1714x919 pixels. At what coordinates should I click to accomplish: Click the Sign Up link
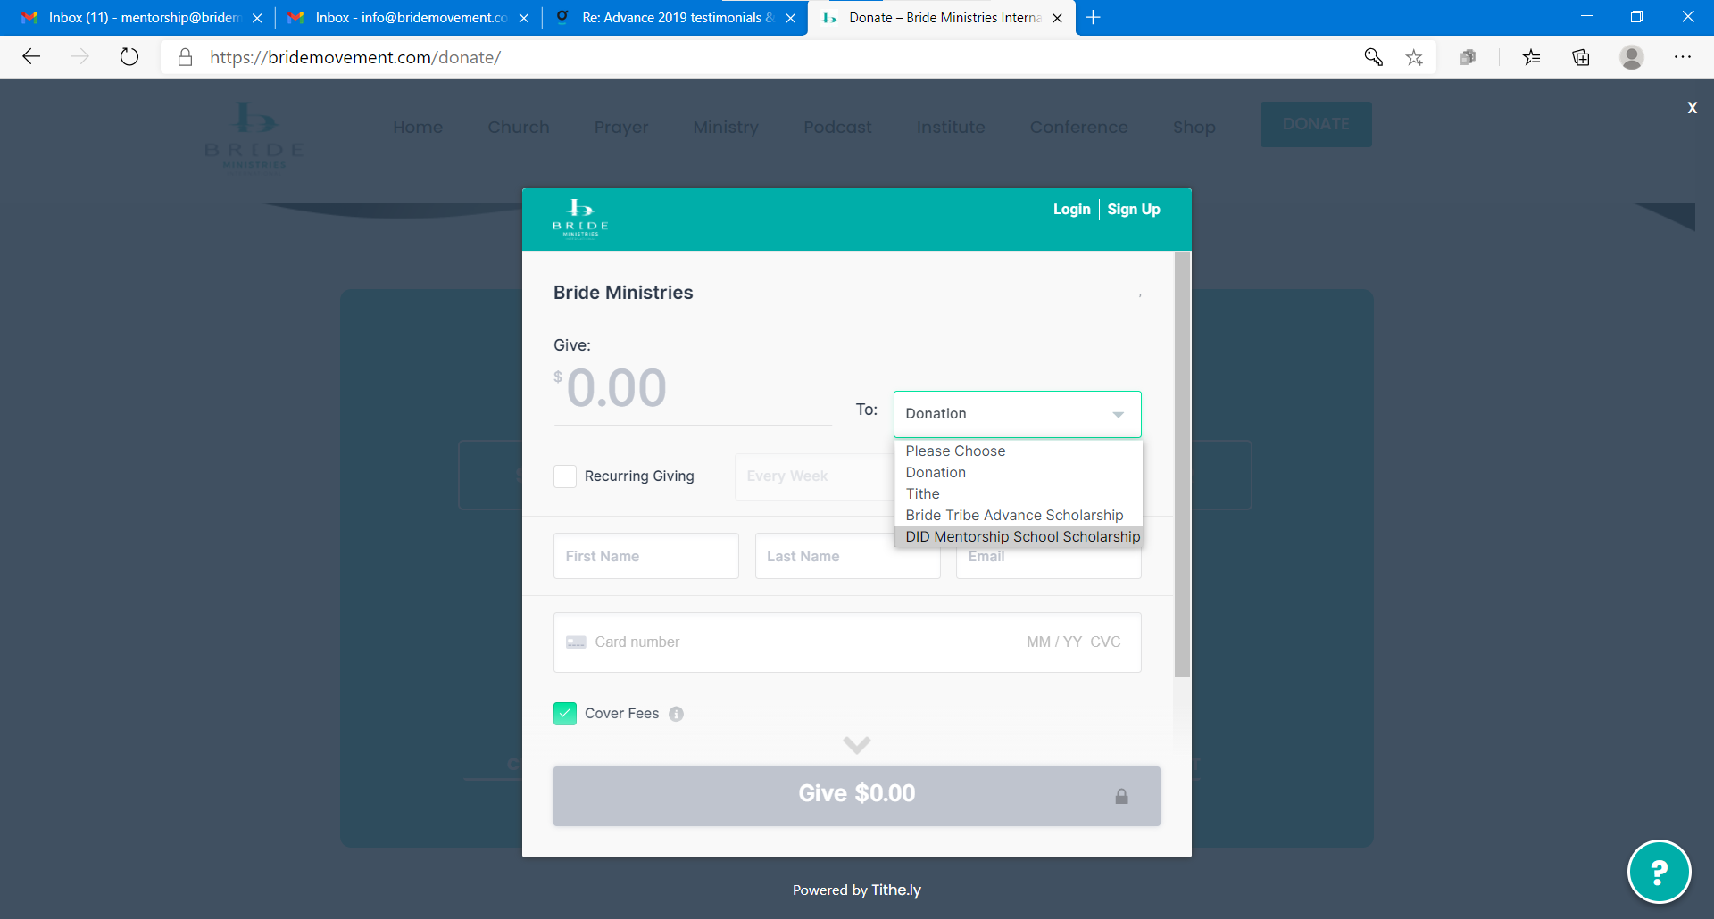pos(1134,209)
